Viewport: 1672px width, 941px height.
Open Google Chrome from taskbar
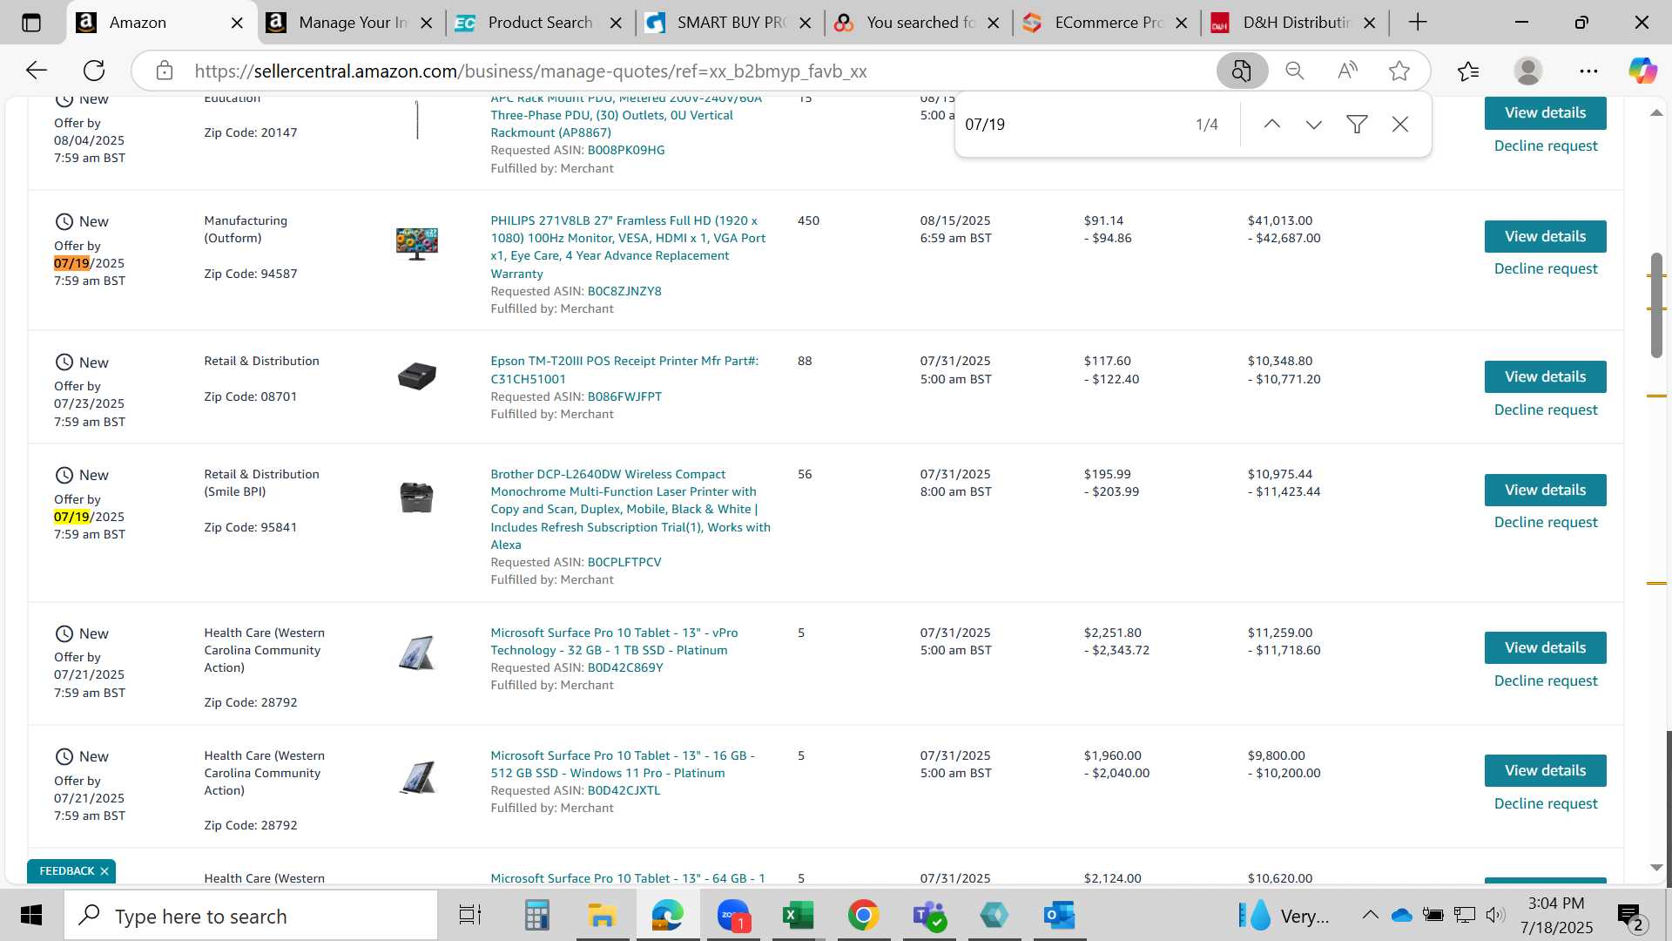tap(863, 916)
